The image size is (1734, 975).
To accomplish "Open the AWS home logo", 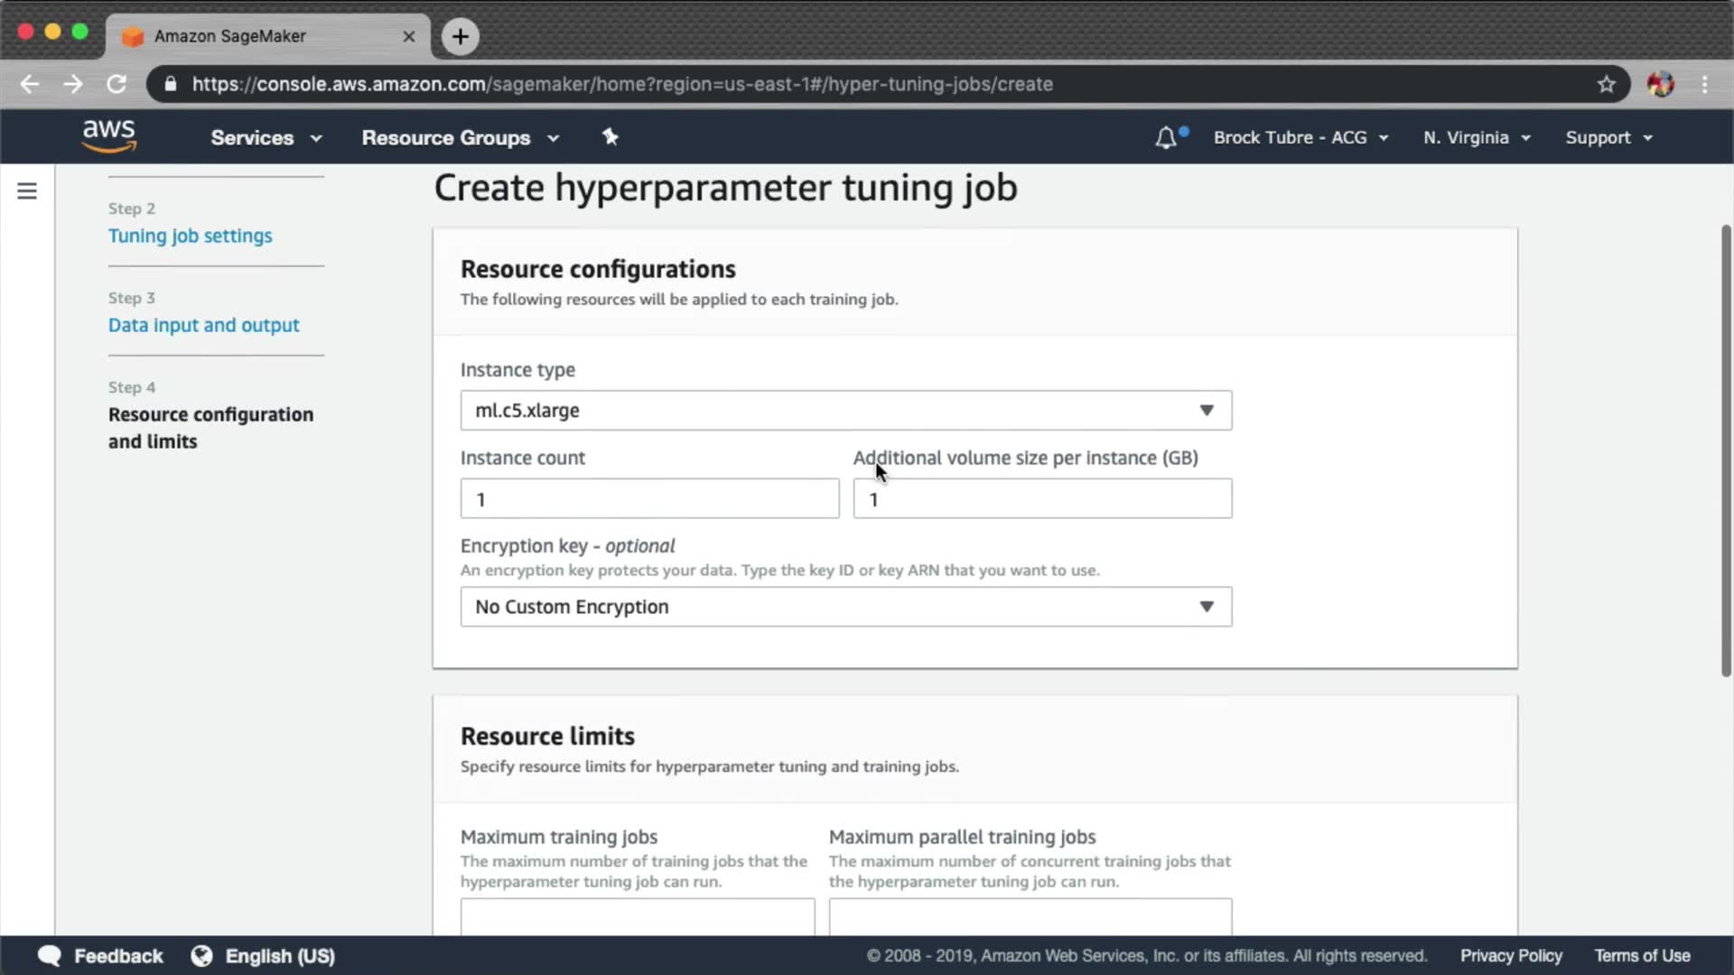I will (108, 136).
